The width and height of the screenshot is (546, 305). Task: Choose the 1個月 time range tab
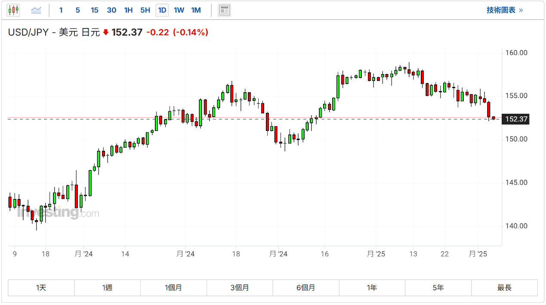pyautogui.click(x=174, y=288)
